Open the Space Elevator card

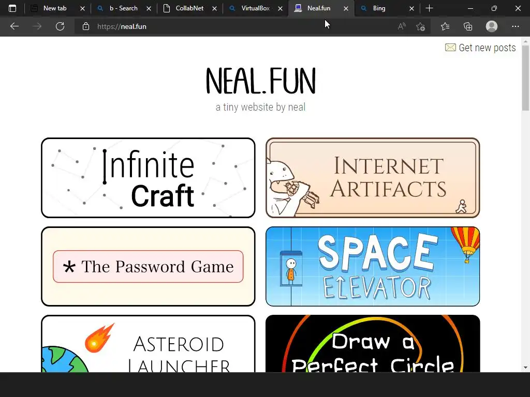click(x=373, y=266)
